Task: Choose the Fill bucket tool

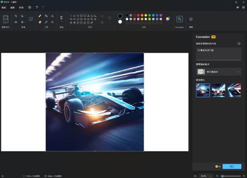Action: 46,16
